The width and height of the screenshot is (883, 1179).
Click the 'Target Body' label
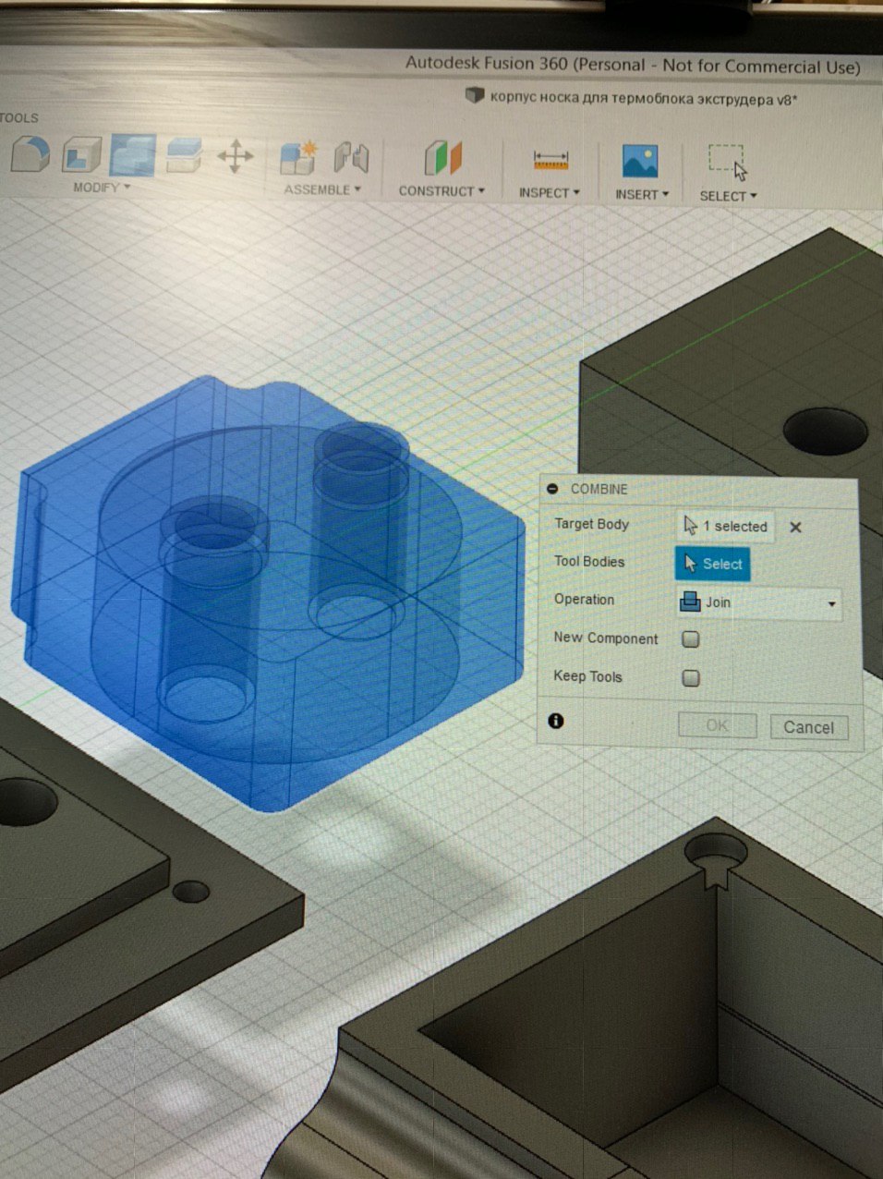coord(591,524)
